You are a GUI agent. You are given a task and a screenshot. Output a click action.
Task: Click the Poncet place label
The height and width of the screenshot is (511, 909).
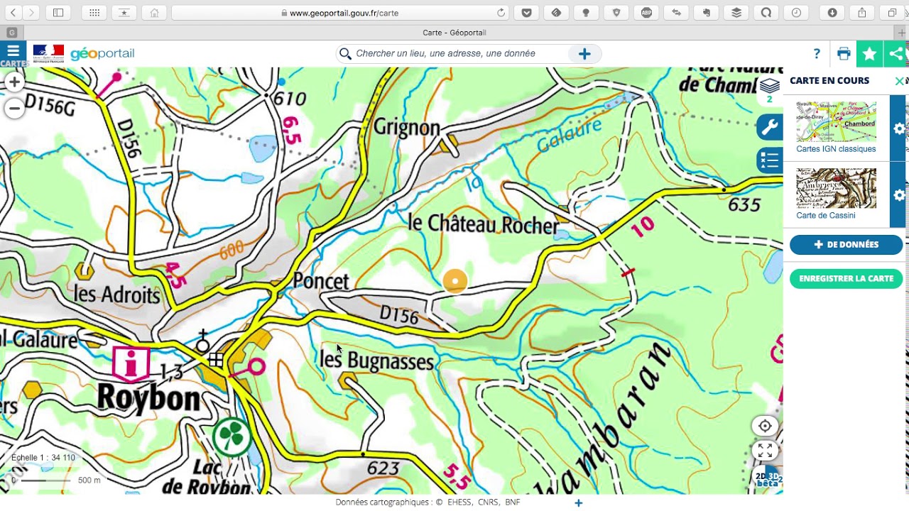[321, 282]
